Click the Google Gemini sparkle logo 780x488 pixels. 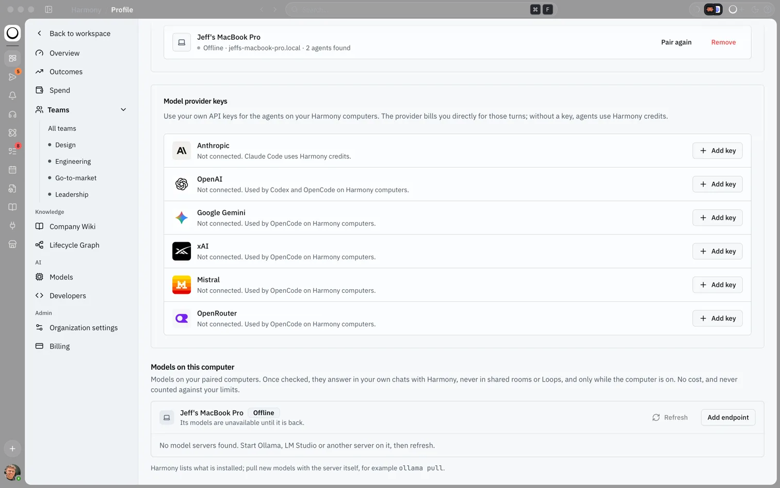coord(182,218)
